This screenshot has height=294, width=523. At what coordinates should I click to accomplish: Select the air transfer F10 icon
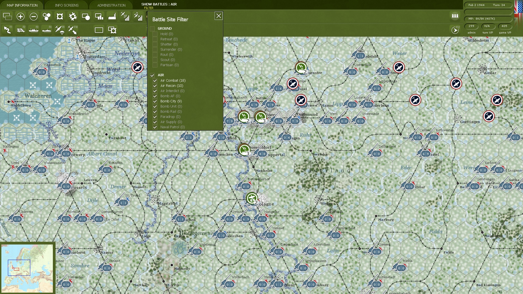[73, 30]
